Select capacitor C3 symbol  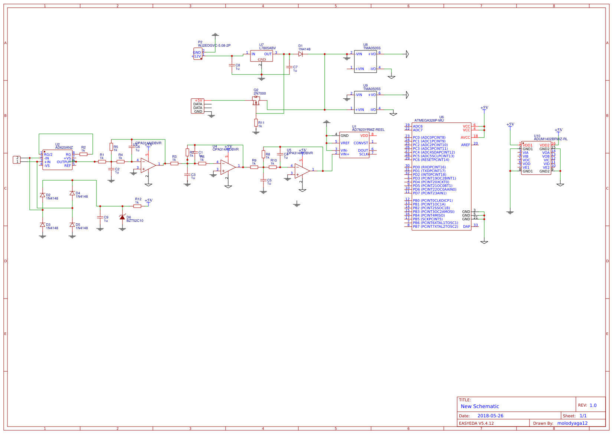tap(187, 175)
